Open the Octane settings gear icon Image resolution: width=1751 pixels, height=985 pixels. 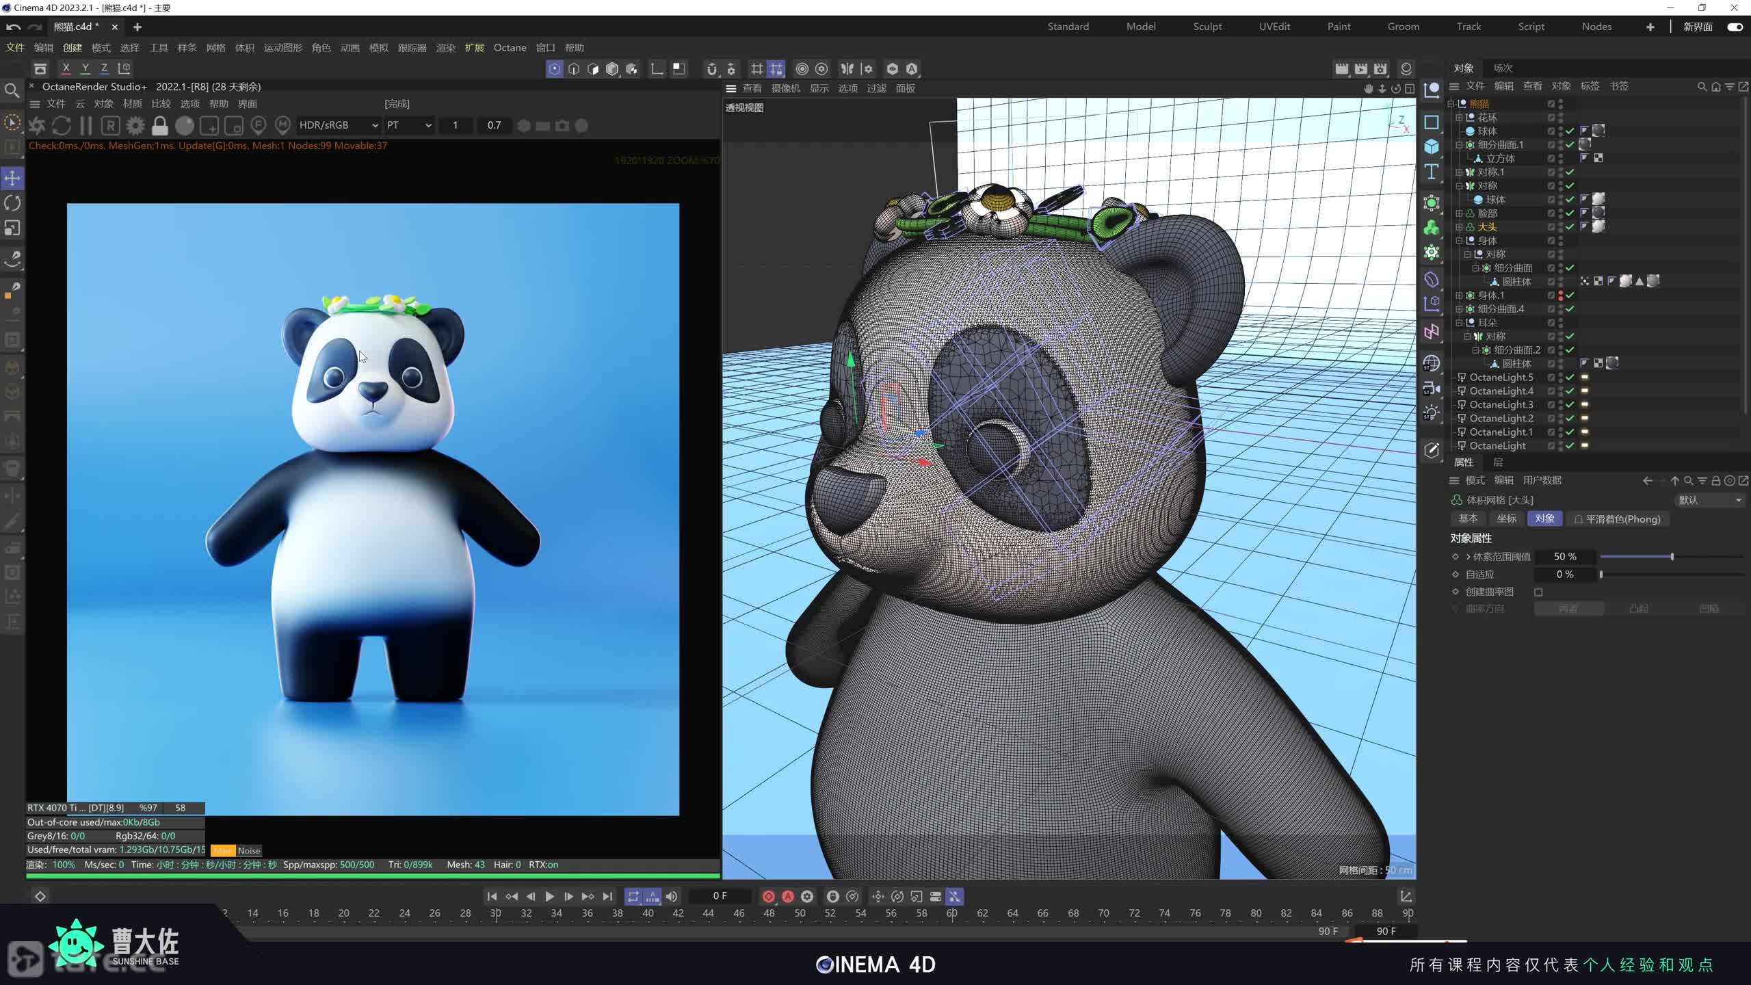135,126
